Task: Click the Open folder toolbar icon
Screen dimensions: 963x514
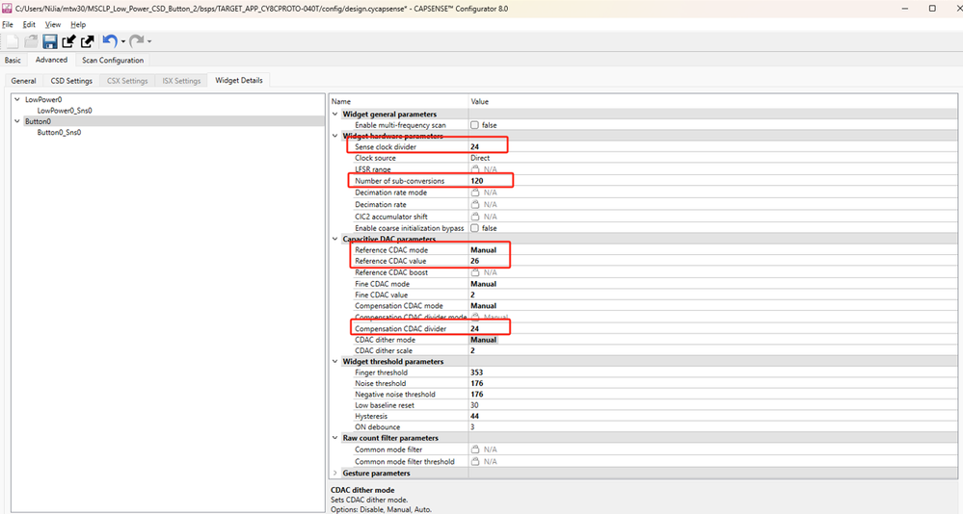Action: point(31,41)
